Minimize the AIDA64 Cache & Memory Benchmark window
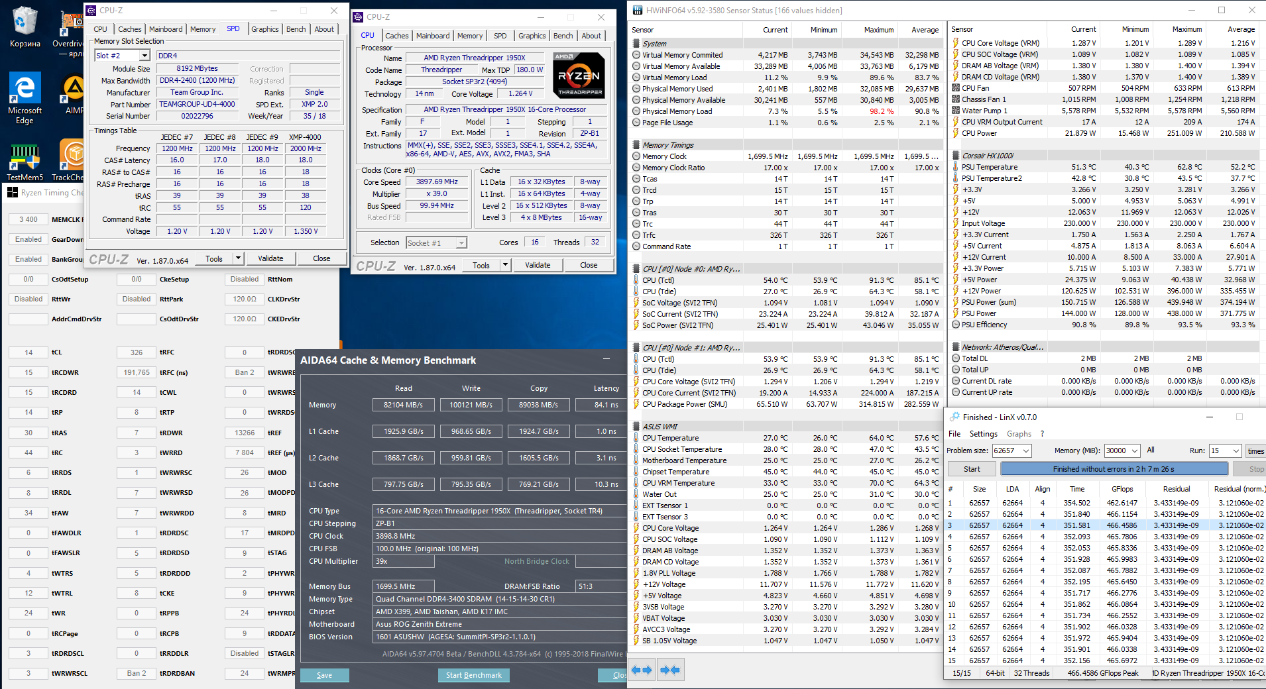 [606, 359]
